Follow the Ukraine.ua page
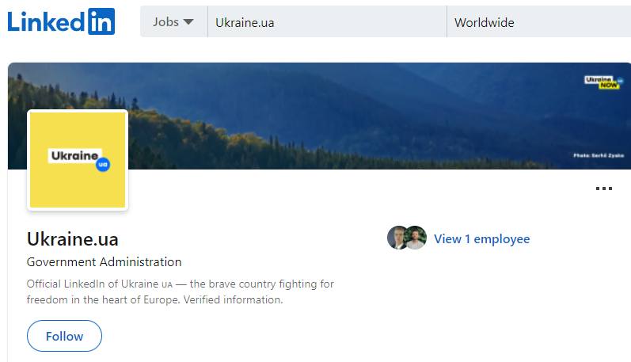This screenshot has width=631, height=362. tap(64, 336)
